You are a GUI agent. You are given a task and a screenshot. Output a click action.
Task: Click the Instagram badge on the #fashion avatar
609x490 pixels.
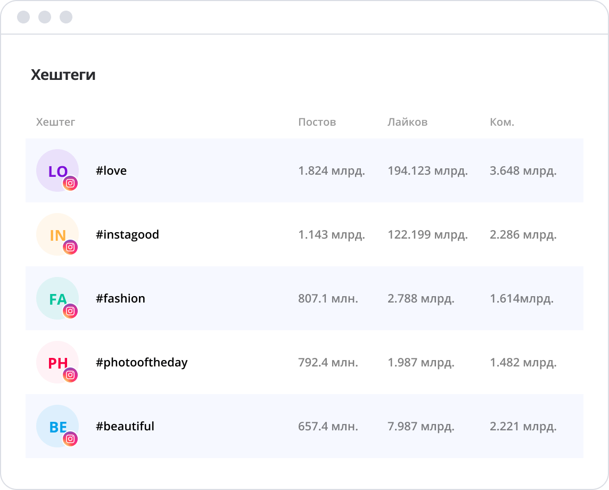pyautogui.click(x=70, y=311)
